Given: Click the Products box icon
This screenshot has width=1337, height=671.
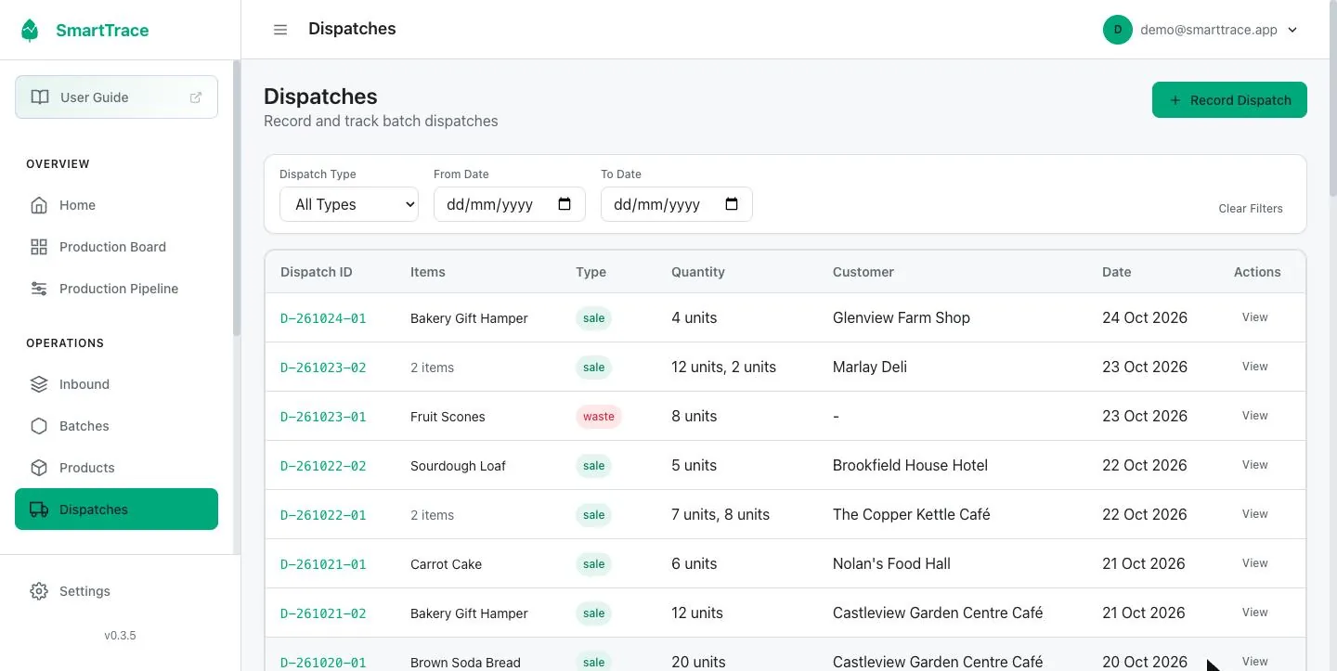Looking at the screenshot, I should tap(39, 468).
